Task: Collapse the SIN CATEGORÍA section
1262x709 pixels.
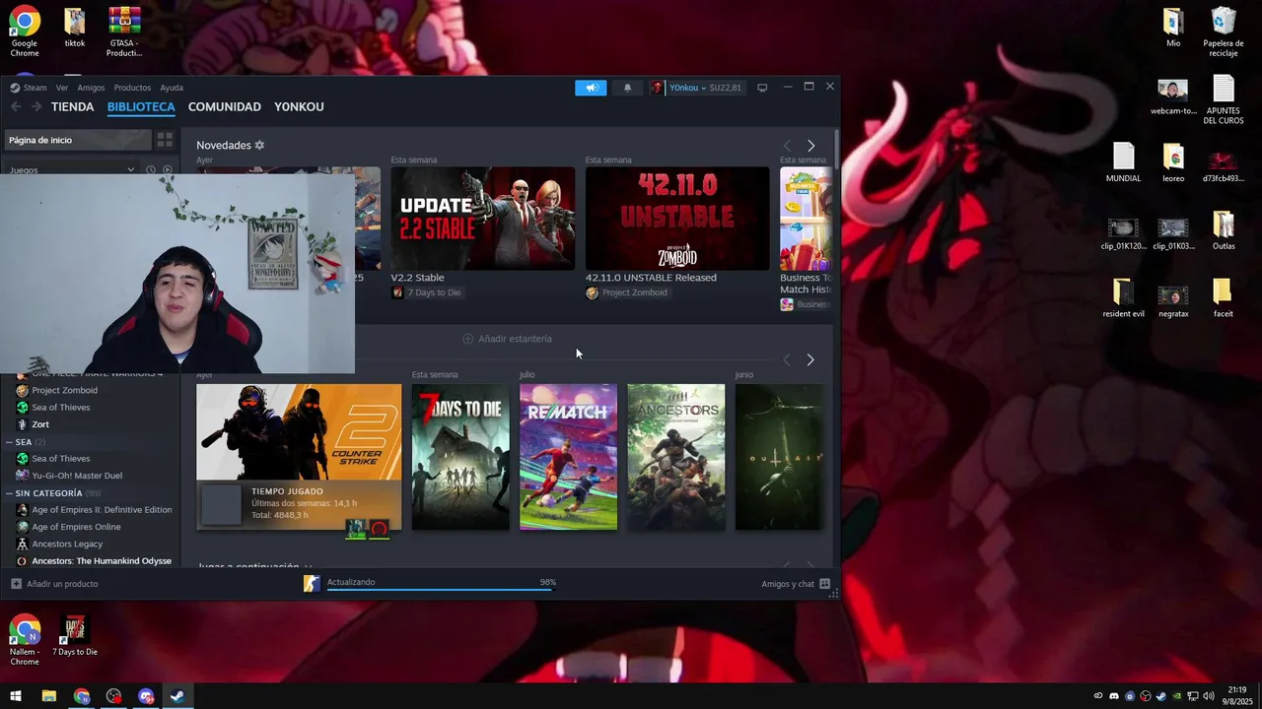Action: pyautogui.click(x=10, y=493)
